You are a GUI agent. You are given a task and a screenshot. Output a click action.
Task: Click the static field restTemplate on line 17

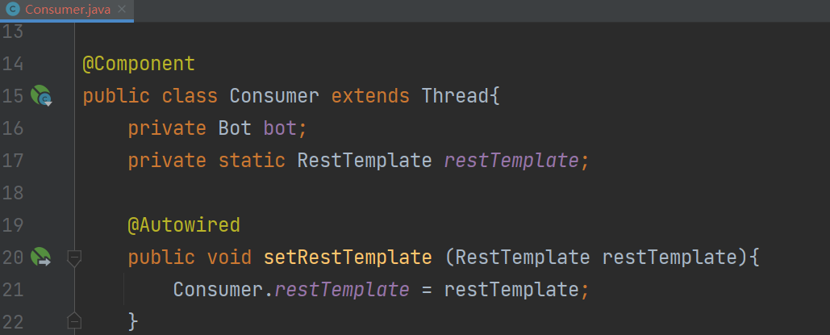pyautogui.click(x=511, y=161)
